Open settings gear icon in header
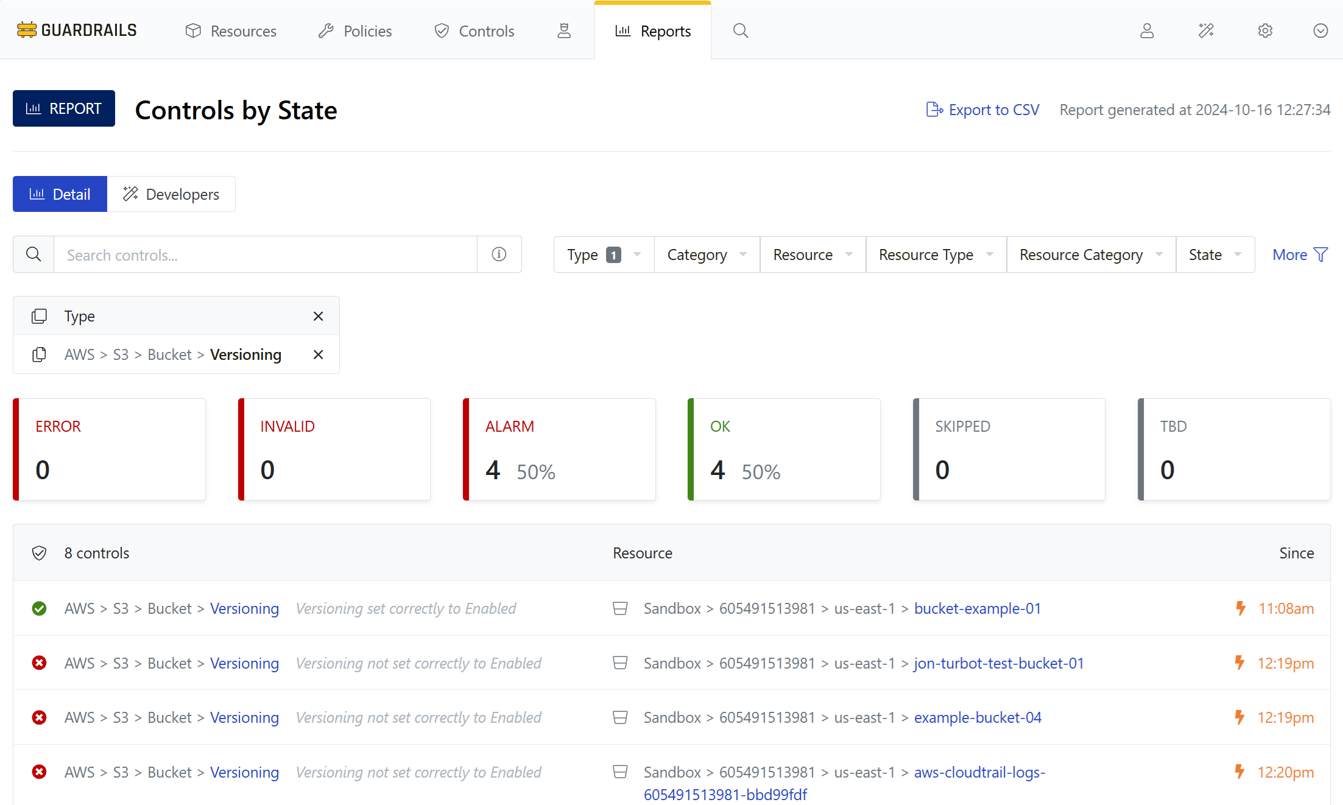The width and height of the screenshot is (1343, 805). click(1265, 30)
